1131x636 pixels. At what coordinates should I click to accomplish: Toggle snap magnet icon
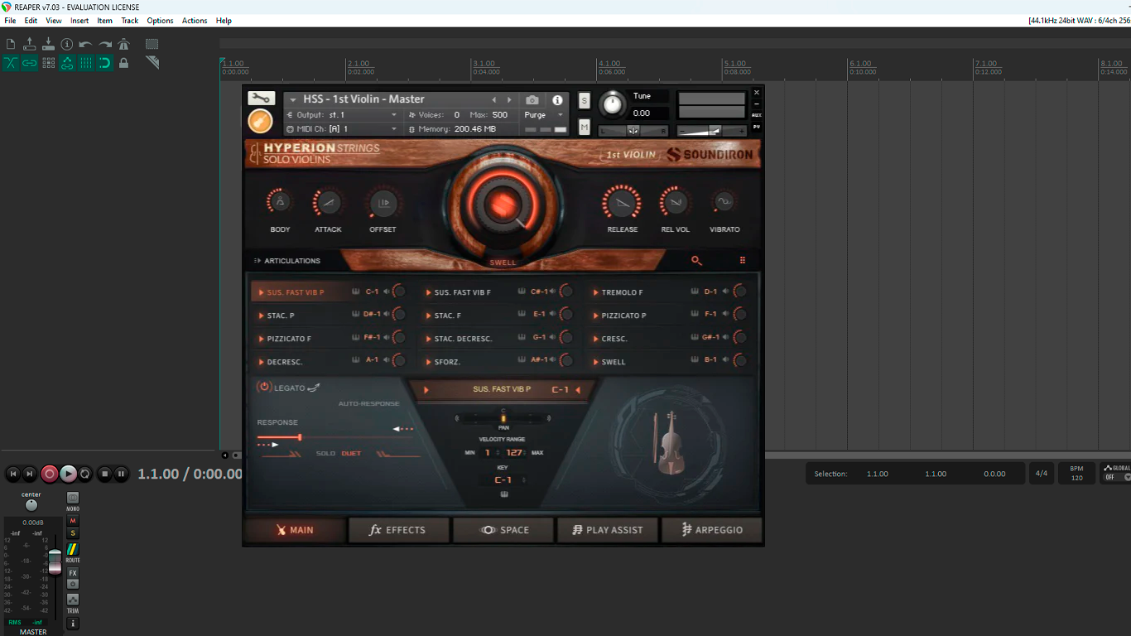[x=105, y=63]
